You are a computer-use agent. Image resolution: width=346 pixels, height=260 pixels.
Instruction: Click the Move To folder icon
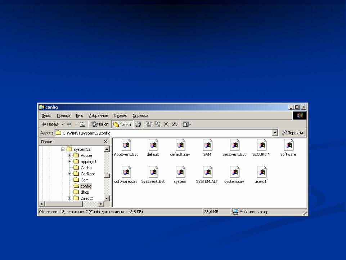click(149, 124)
